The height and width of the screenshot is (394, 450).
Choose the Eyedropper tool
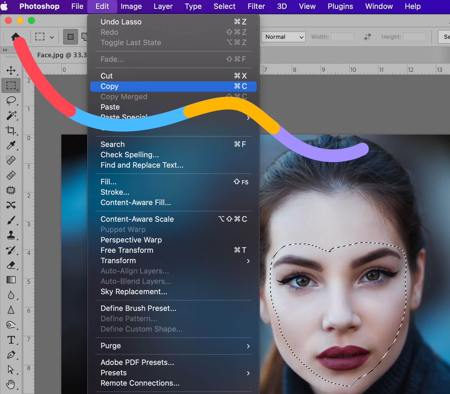tap(11, 145)
